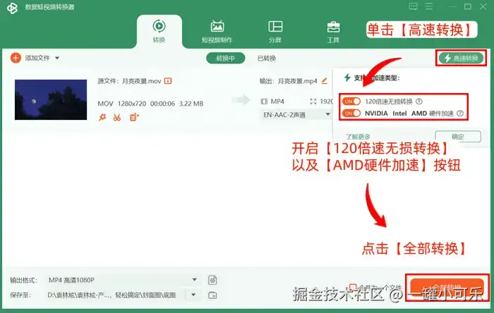Click help icon beside 120倍速无损转换

click(419, 102)
